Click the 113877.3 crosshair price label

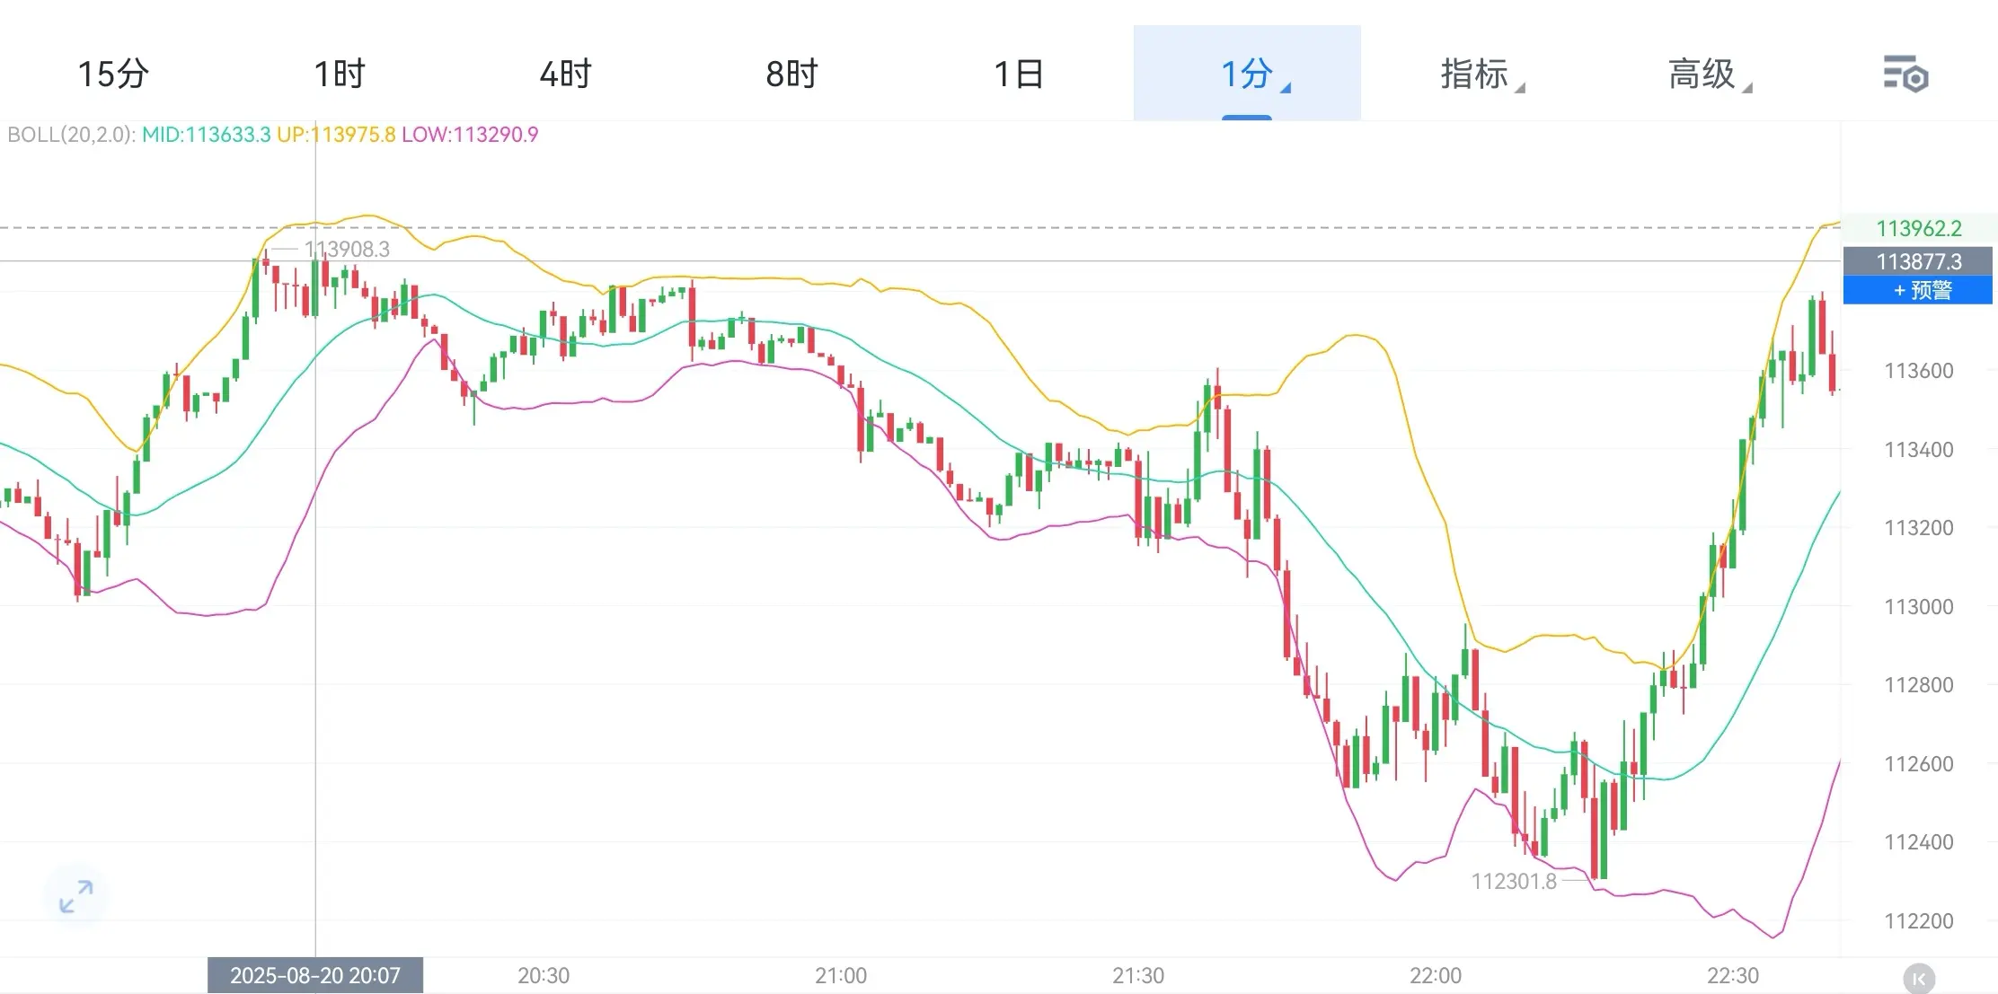click(1918, 261)
